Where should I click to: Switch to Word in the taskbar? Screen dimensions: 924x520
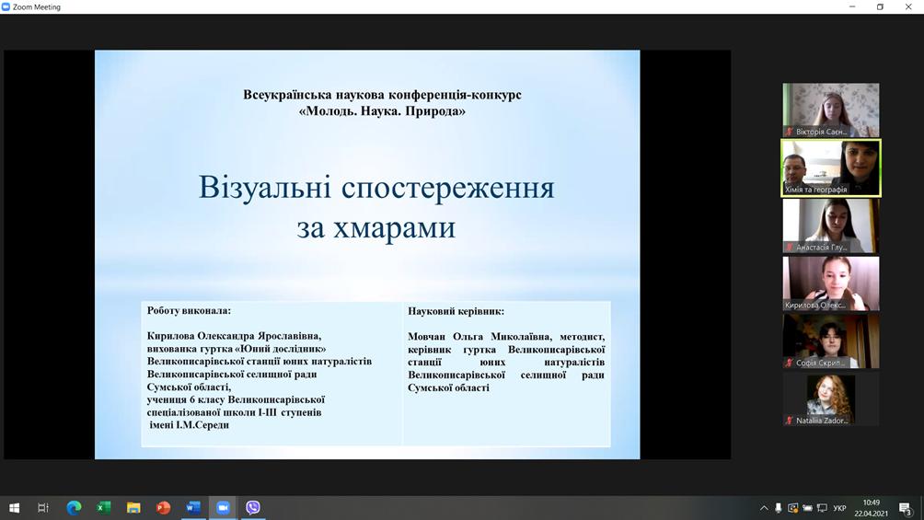[x=193, y=508]
